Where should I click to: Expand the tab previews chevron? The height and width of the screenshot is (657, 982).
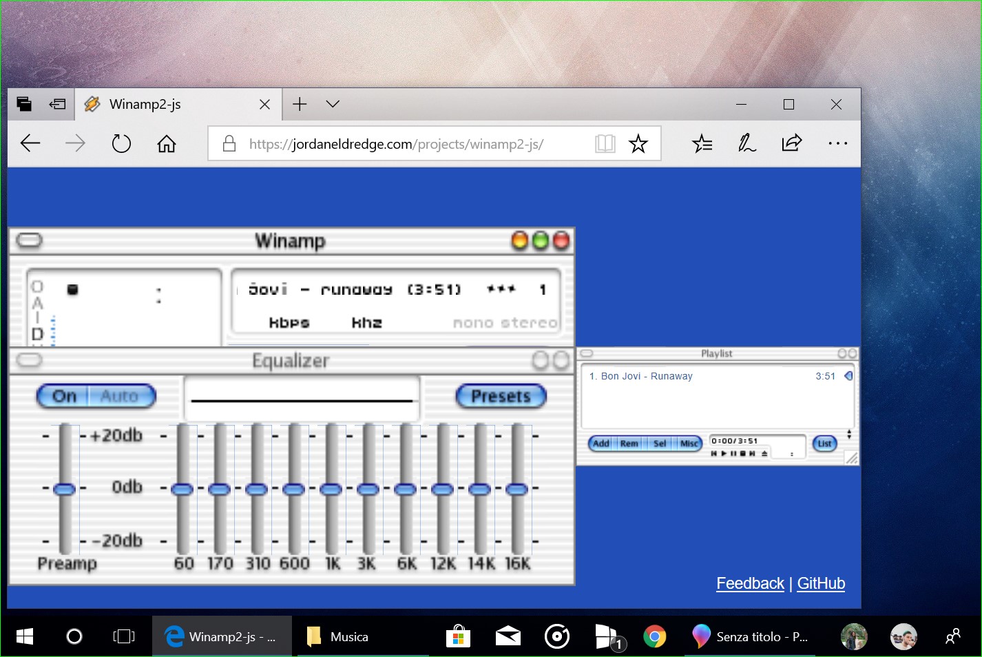(333, 104)
